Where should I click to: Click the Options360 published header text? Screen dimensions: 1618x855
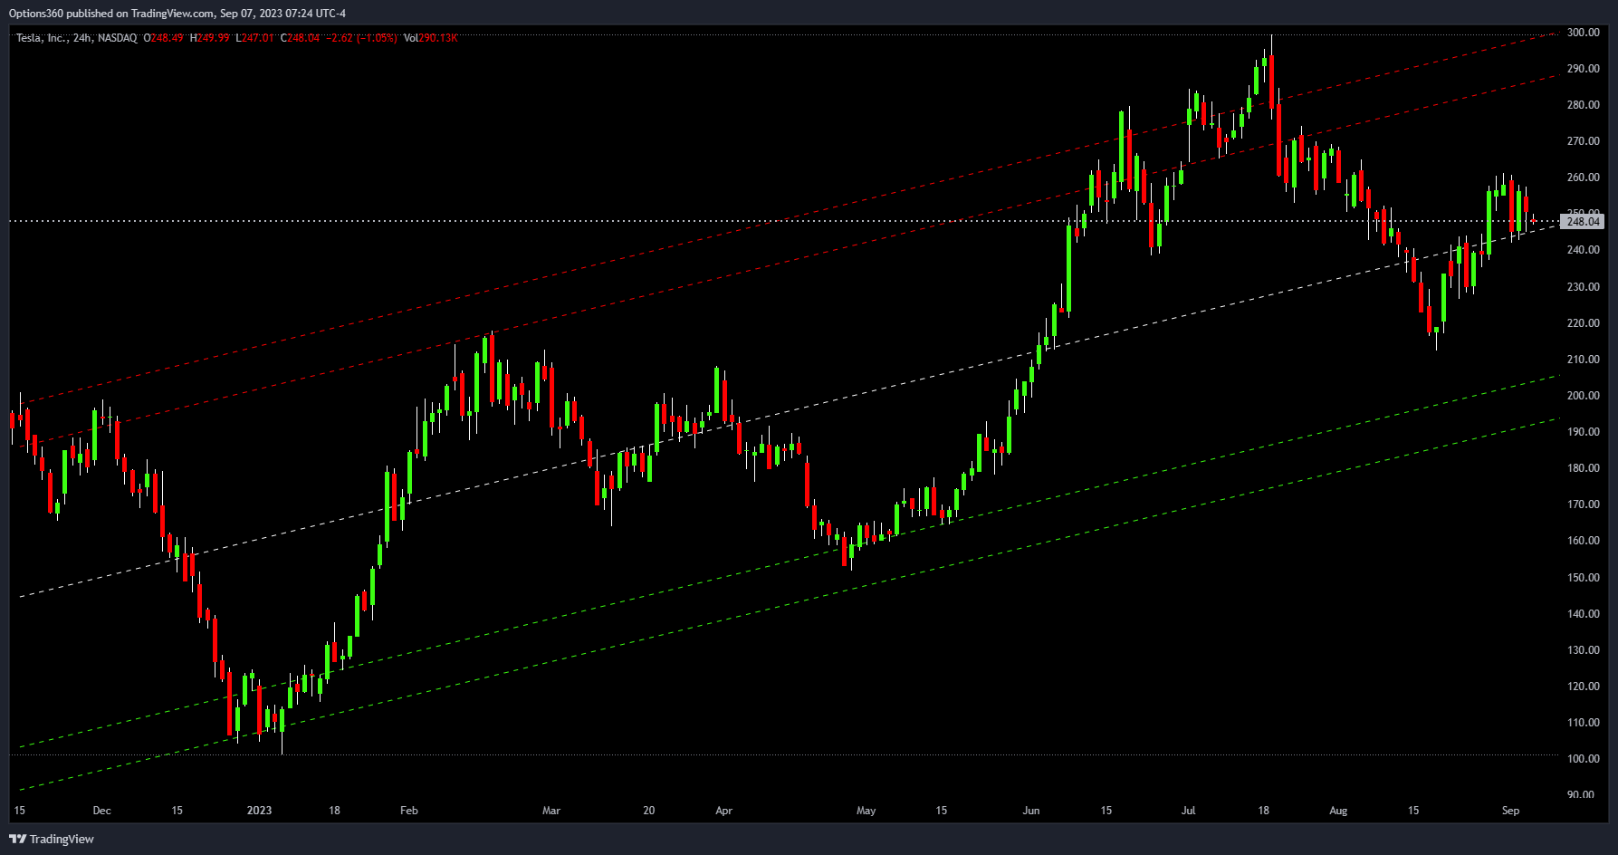tap(177, 13)
